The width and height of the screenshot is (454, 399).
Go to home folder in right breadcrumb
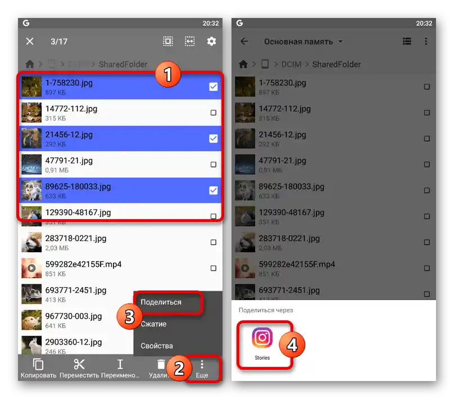pyautogui.click(x=243, y=64)
